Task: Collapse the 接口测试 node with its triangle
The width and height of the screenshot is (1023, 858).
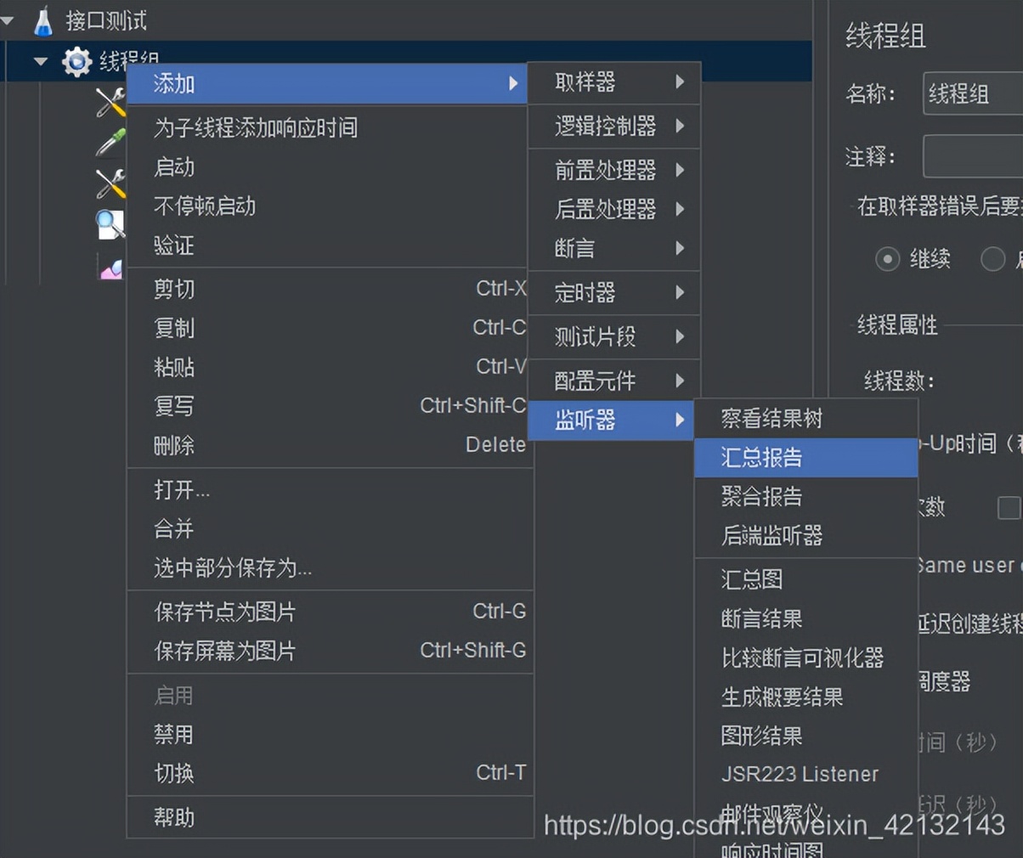Action: coord(8,19)
